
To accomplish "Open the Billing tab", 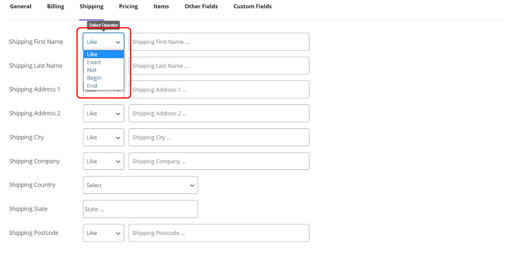I will 56,6.
